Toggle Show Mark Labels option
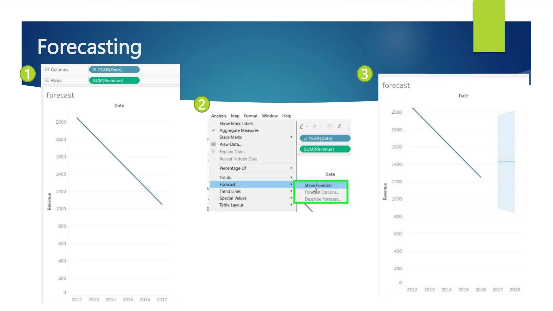553x311 pixels. click(x=236, y=123)
